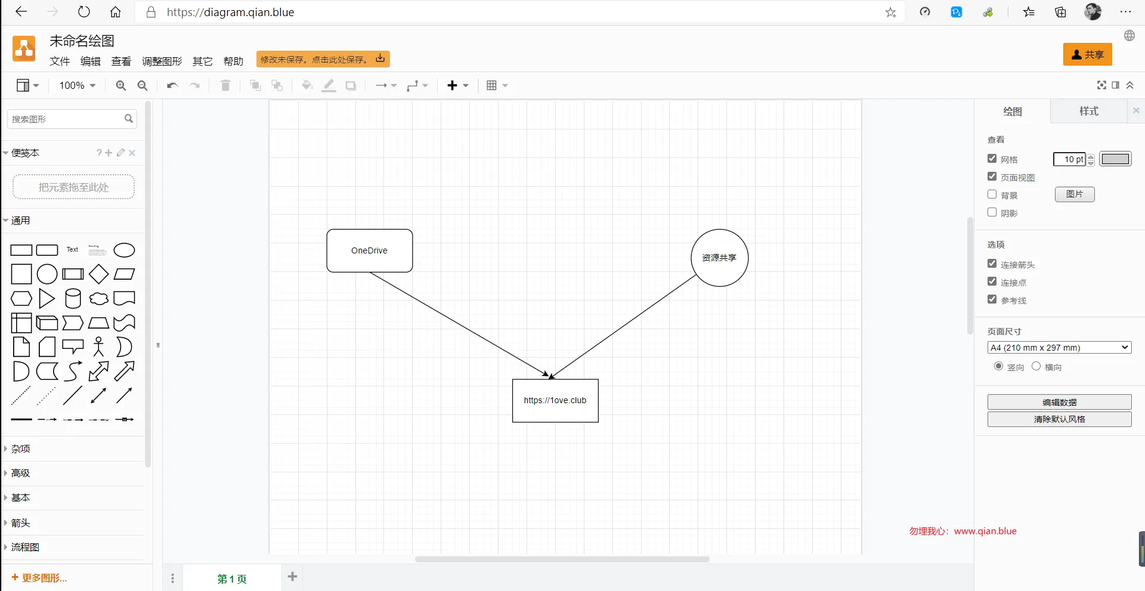Open the 调整图形 menu
The image size is (1145, 591).
(162, 61)
